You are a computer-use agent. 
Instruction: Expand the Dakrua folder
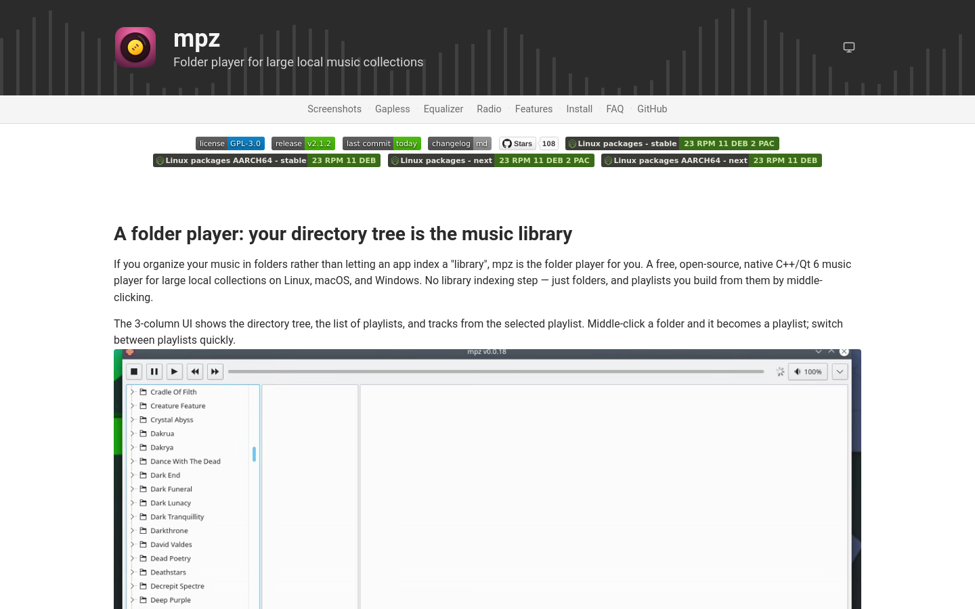click(x=133, y=434)
